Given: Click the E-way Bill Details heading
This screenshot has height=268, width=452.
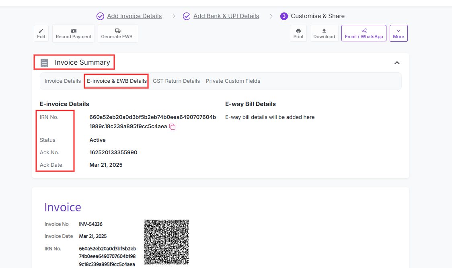Looking at the screenshot, I should tap(250, 104).
